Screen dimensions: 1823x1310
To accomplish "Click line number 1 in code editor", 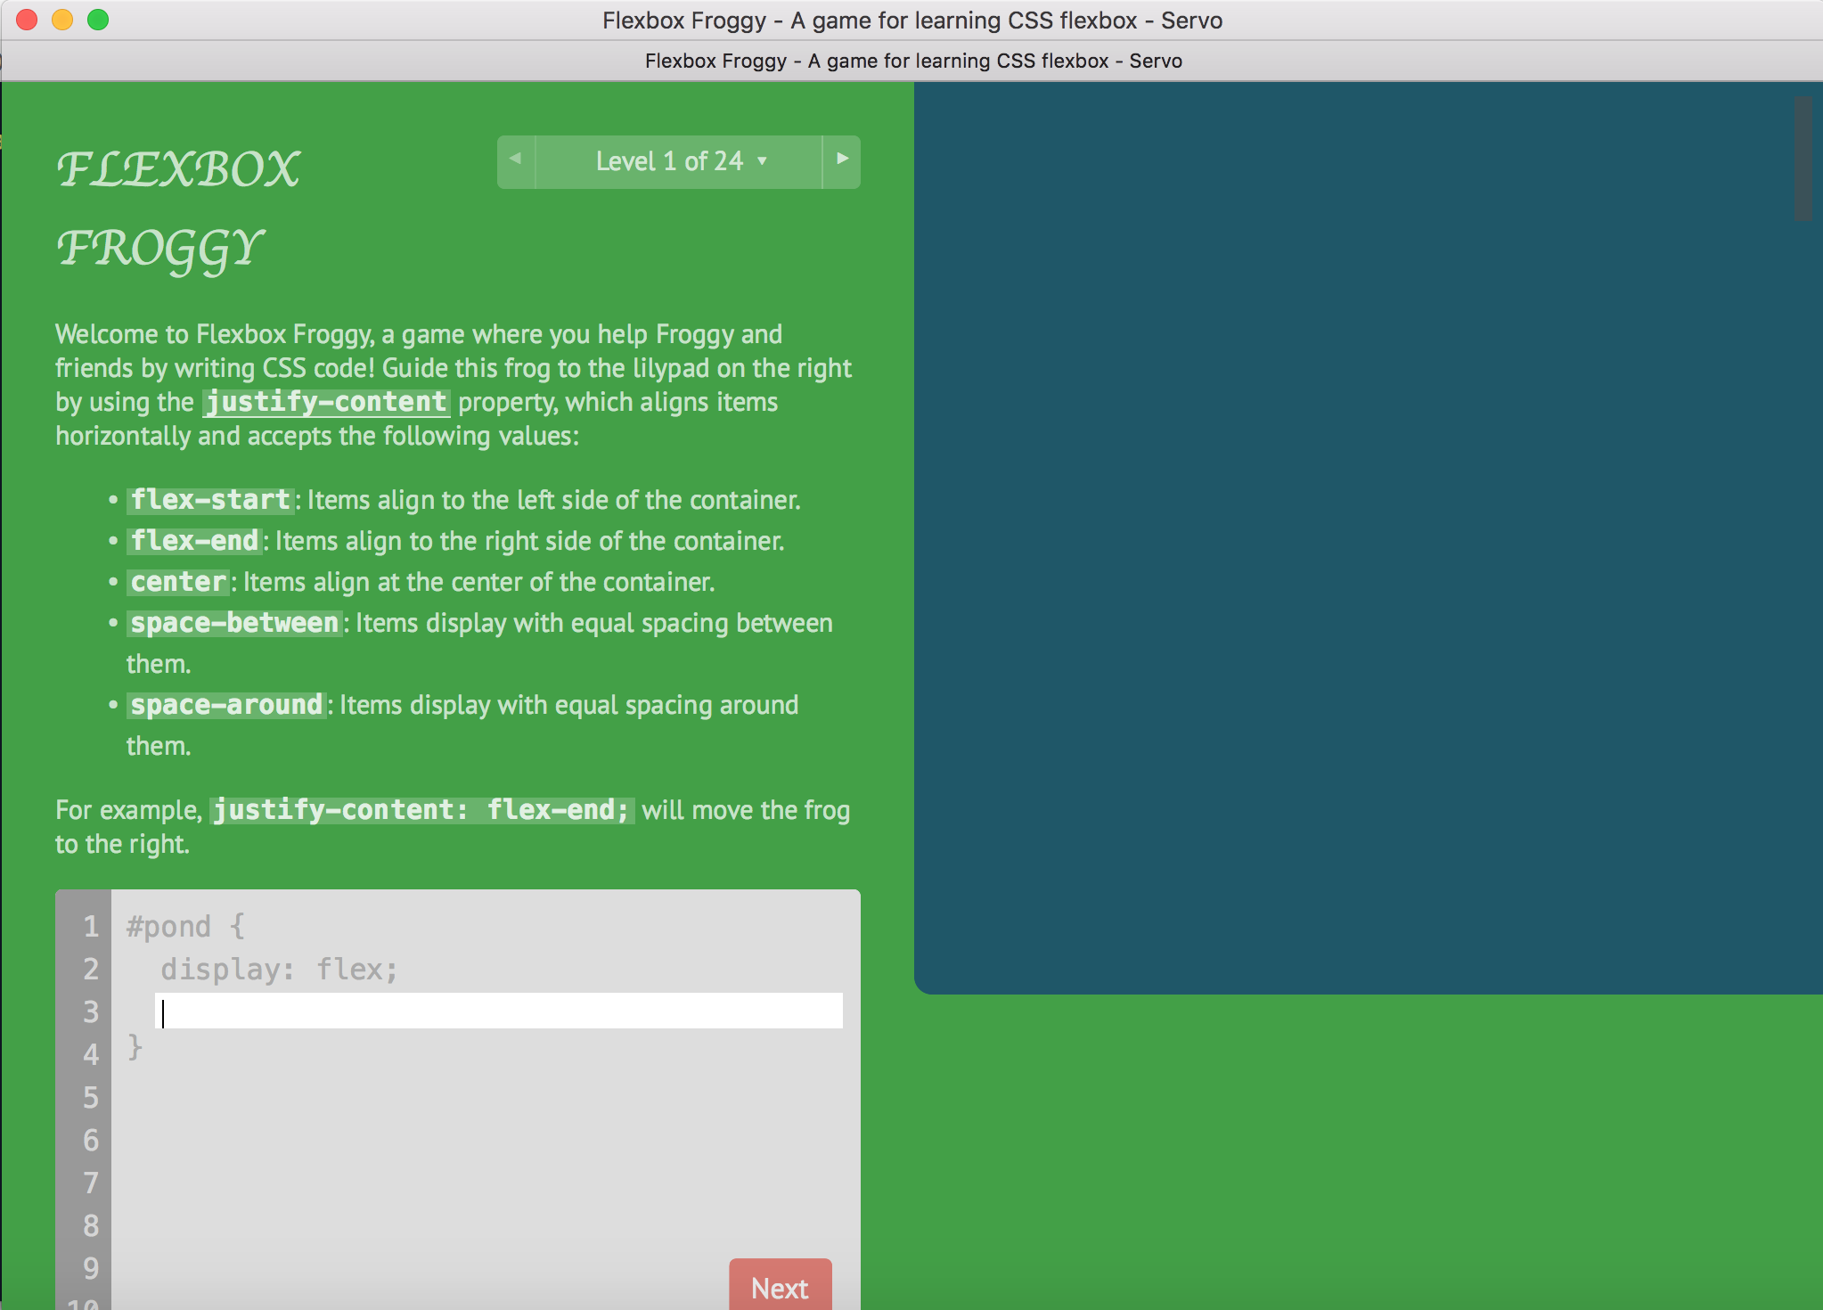I will (x=90, y=927).
